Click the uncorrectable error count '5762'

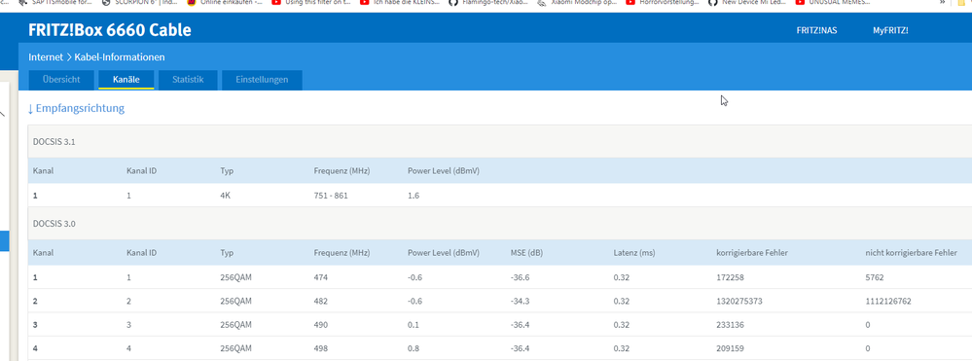click(875, 277)
